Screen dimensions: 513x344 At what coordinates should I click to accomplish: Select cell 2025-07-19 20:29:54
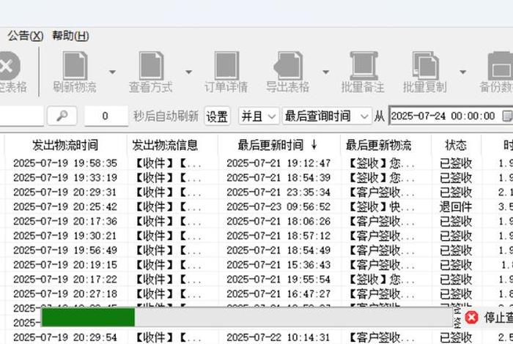[x=65, y=337]
